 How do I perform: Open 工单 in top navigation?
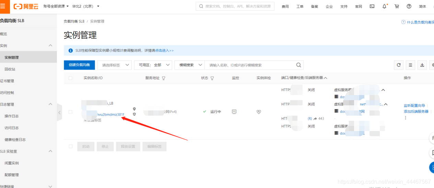point(300,7)
